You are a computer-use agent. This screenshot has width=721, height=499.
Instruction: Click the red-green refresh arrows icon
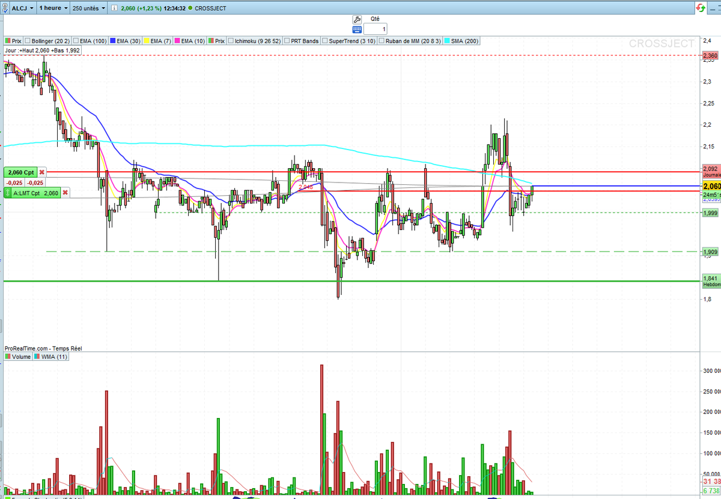pyautogui.click(x=700, y=8)
